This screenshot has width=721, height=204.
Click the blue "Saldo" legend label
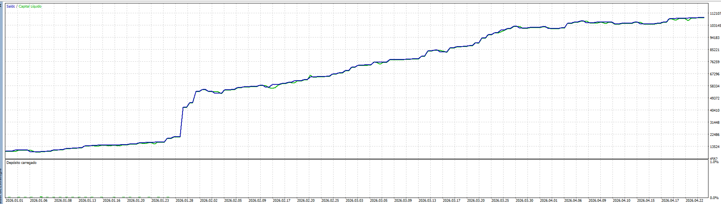click(11, 6)
